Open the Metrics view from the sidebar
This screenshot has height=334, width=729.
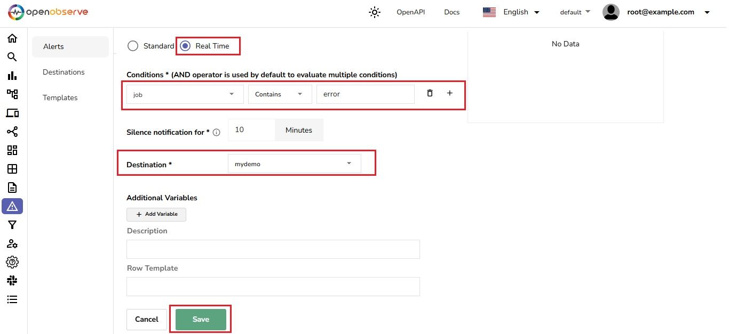tap(12, 75)
